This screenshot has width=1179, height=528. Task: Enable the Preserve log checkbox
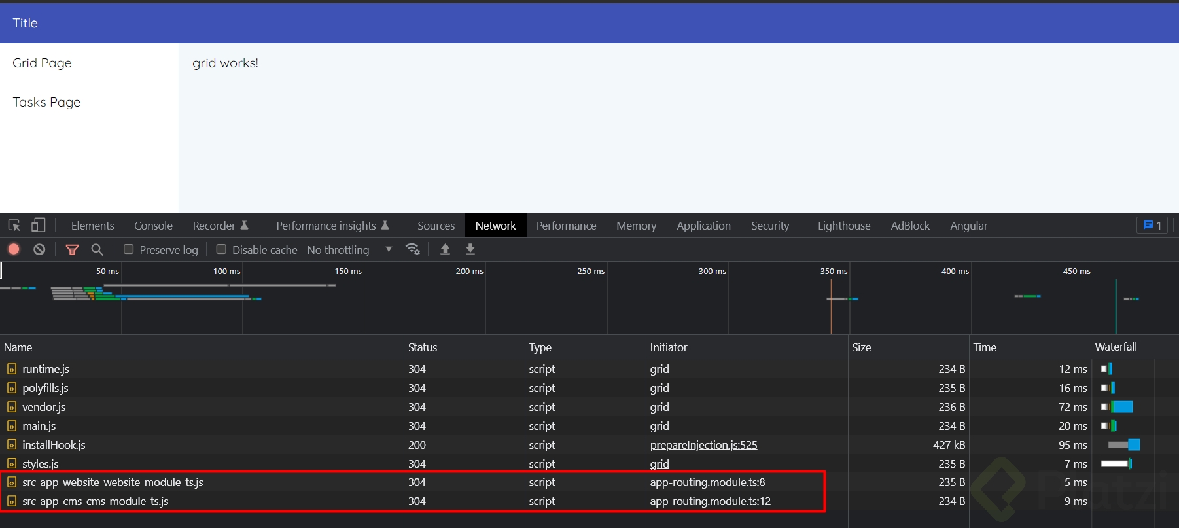129,249
